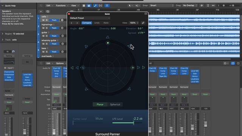242x136 pixels.
Task: Switch the mixer to the narrow strip view icon
Action: pos(233,63)
